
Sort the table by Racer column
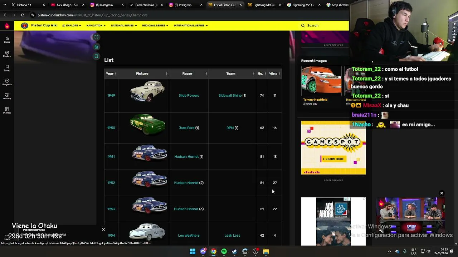pos(189,74)
